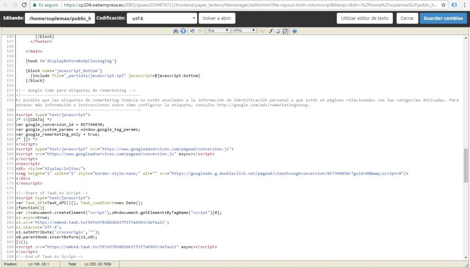Click the '/* <![CDATA[ */' line
The width and height of the screenshot is (470, 268).
pos(34,120)
